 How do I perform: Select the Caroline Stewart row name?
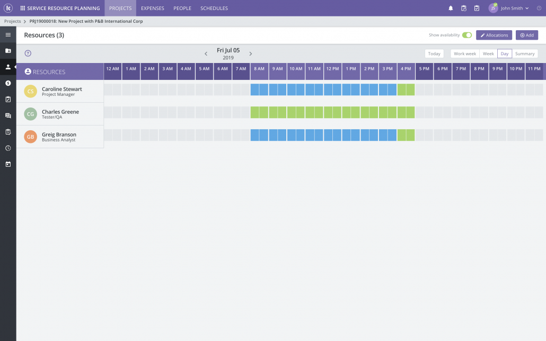click(62, 89)
